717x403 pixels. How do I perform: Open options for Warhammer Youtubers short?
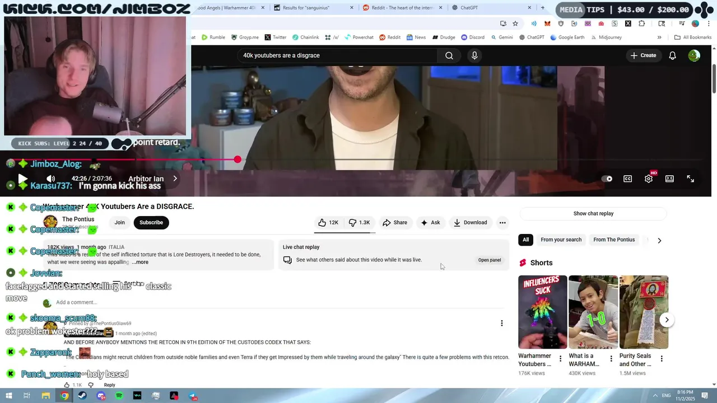(x=560, y=359)
